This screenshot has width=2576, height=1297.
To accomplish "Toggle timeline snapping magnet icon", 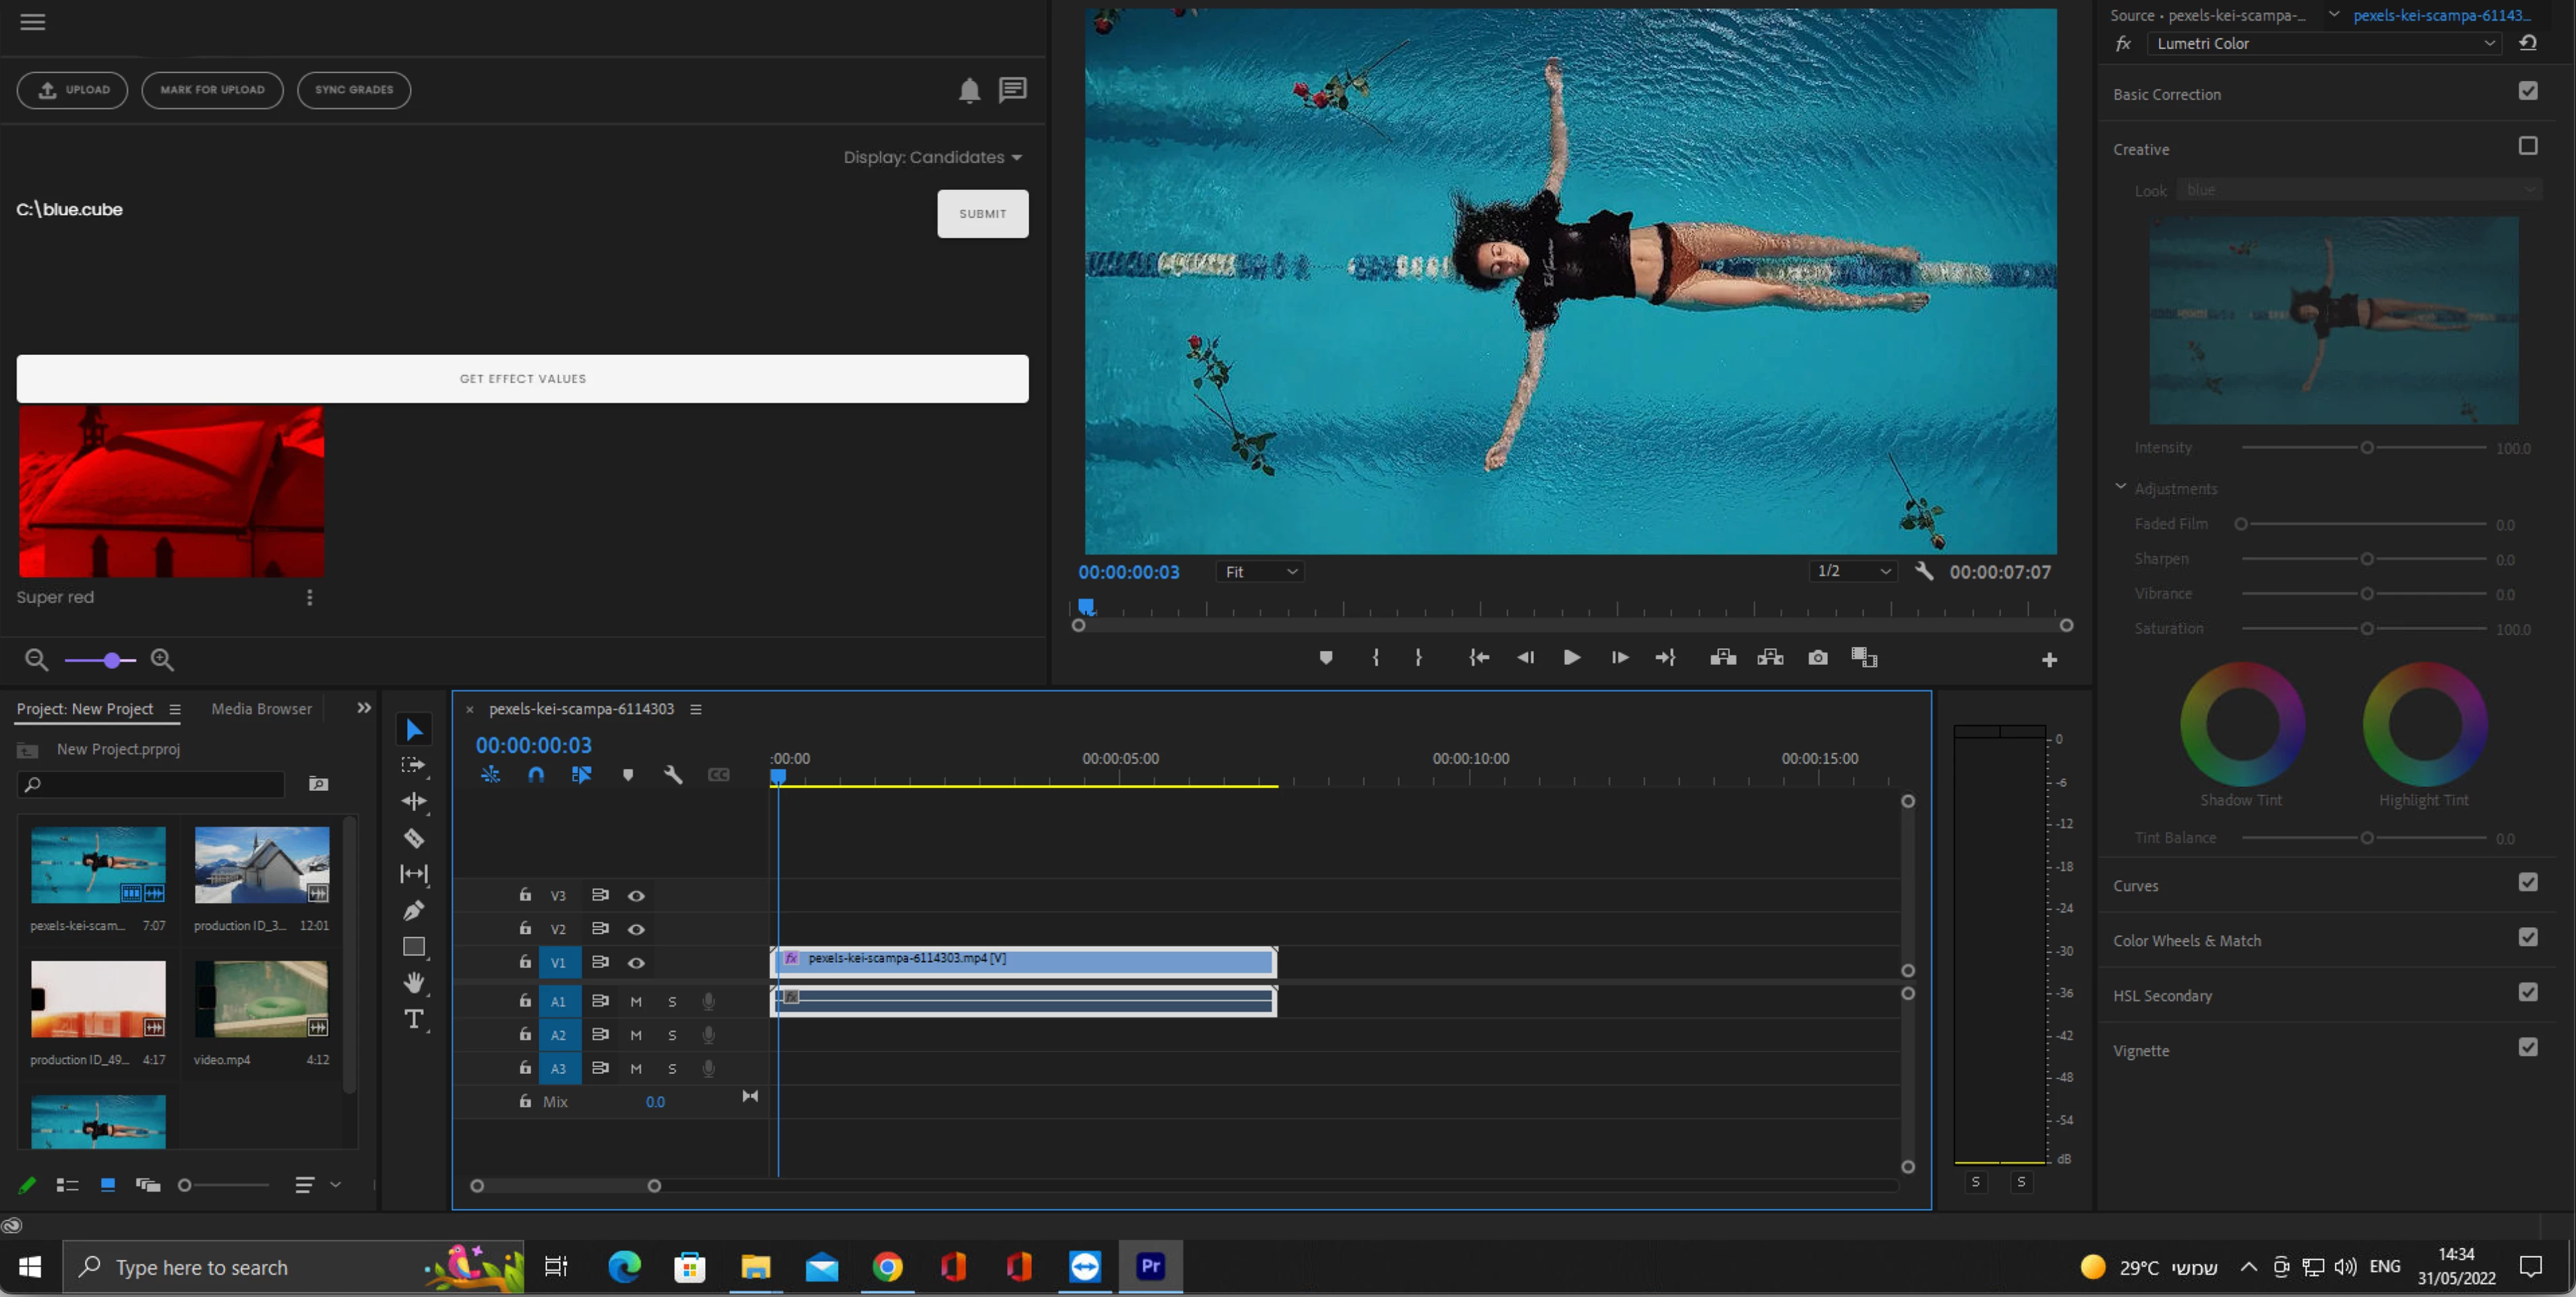I will (536, 774).
